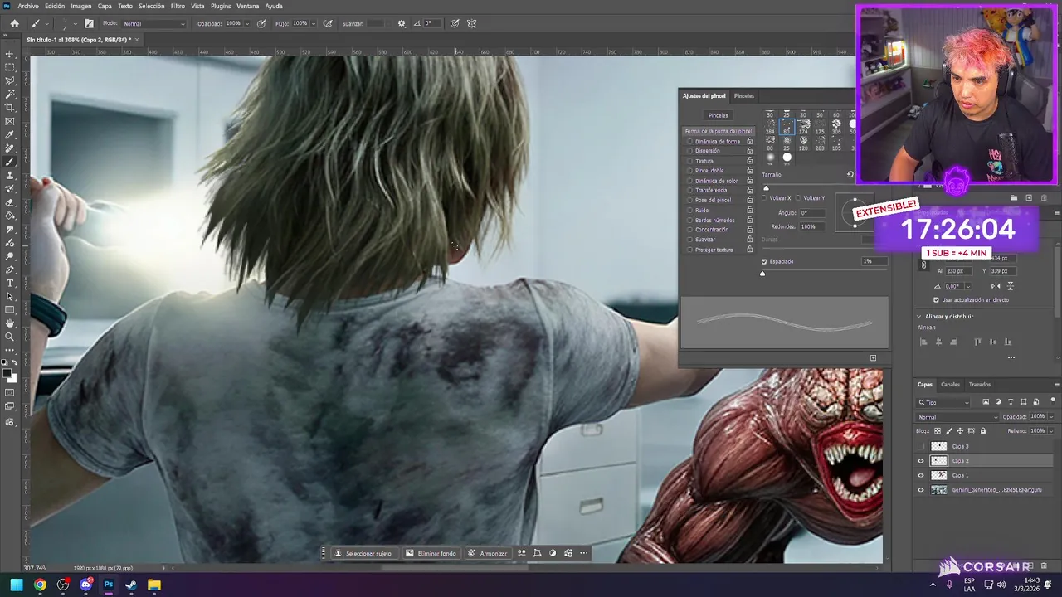Select the Eyedropper tool
Image resolution: width=1062 pixels, height=597 pixels.
tap(10, 135)
